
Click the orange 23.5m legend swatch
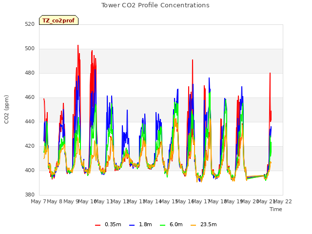tap(193, 225)
